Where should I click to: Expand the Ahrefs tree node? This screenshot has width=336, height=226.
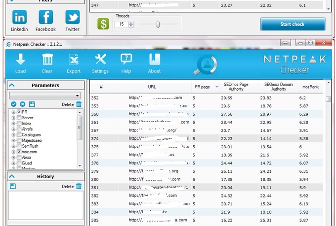(13, 129)
